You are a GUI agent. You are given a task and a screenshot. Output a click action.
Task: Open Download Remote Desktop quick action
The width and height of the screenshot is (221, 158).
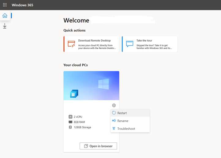[91, 44]
